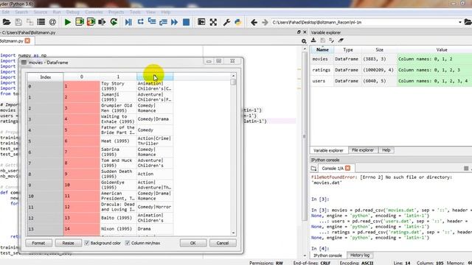Open the Source menu
This screenshot has width=472, height=265.
(x=41, y=12)
